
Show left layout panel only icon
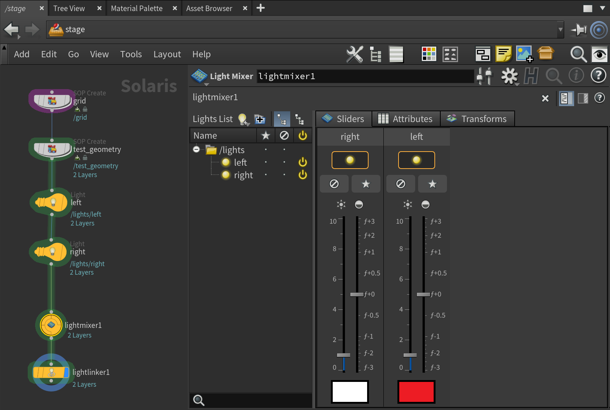[566, 98]
